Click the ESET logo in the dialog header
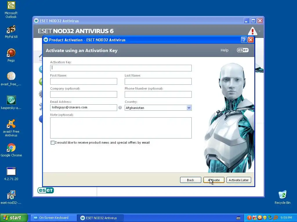This screenshot has height=222, width=297. pos(243,50)
